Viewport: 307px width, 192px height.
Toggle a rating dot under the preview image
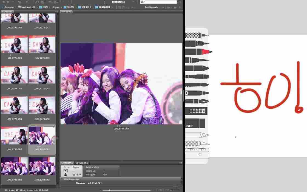pos(118,126)
